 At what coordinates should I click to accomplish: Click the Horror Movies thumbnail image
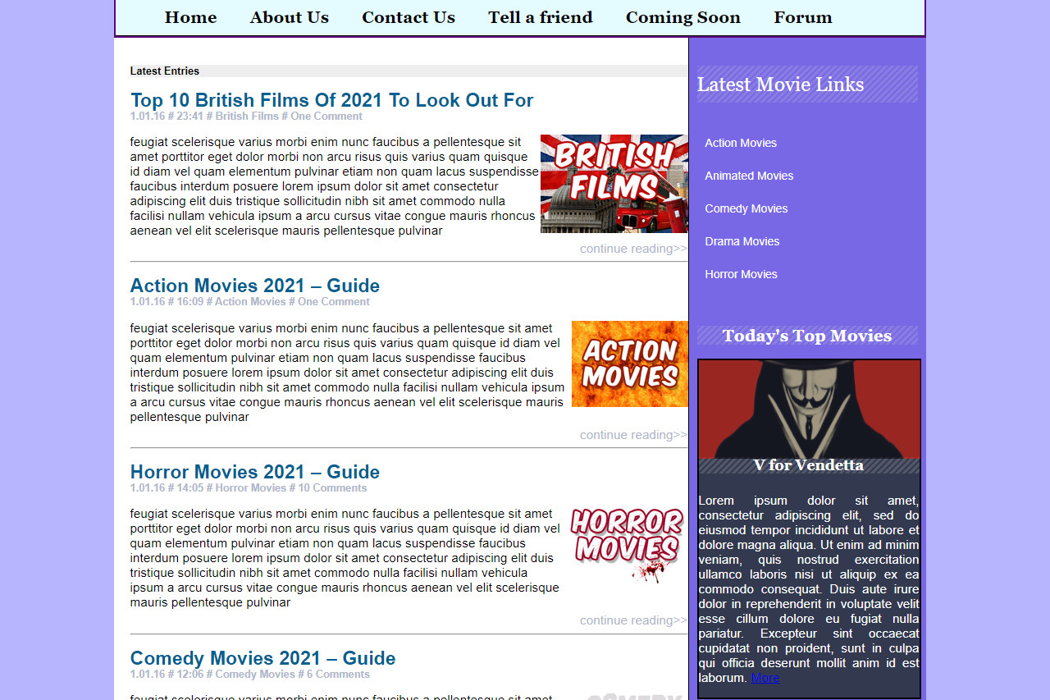pyautogui.click(x=628, y=544)
